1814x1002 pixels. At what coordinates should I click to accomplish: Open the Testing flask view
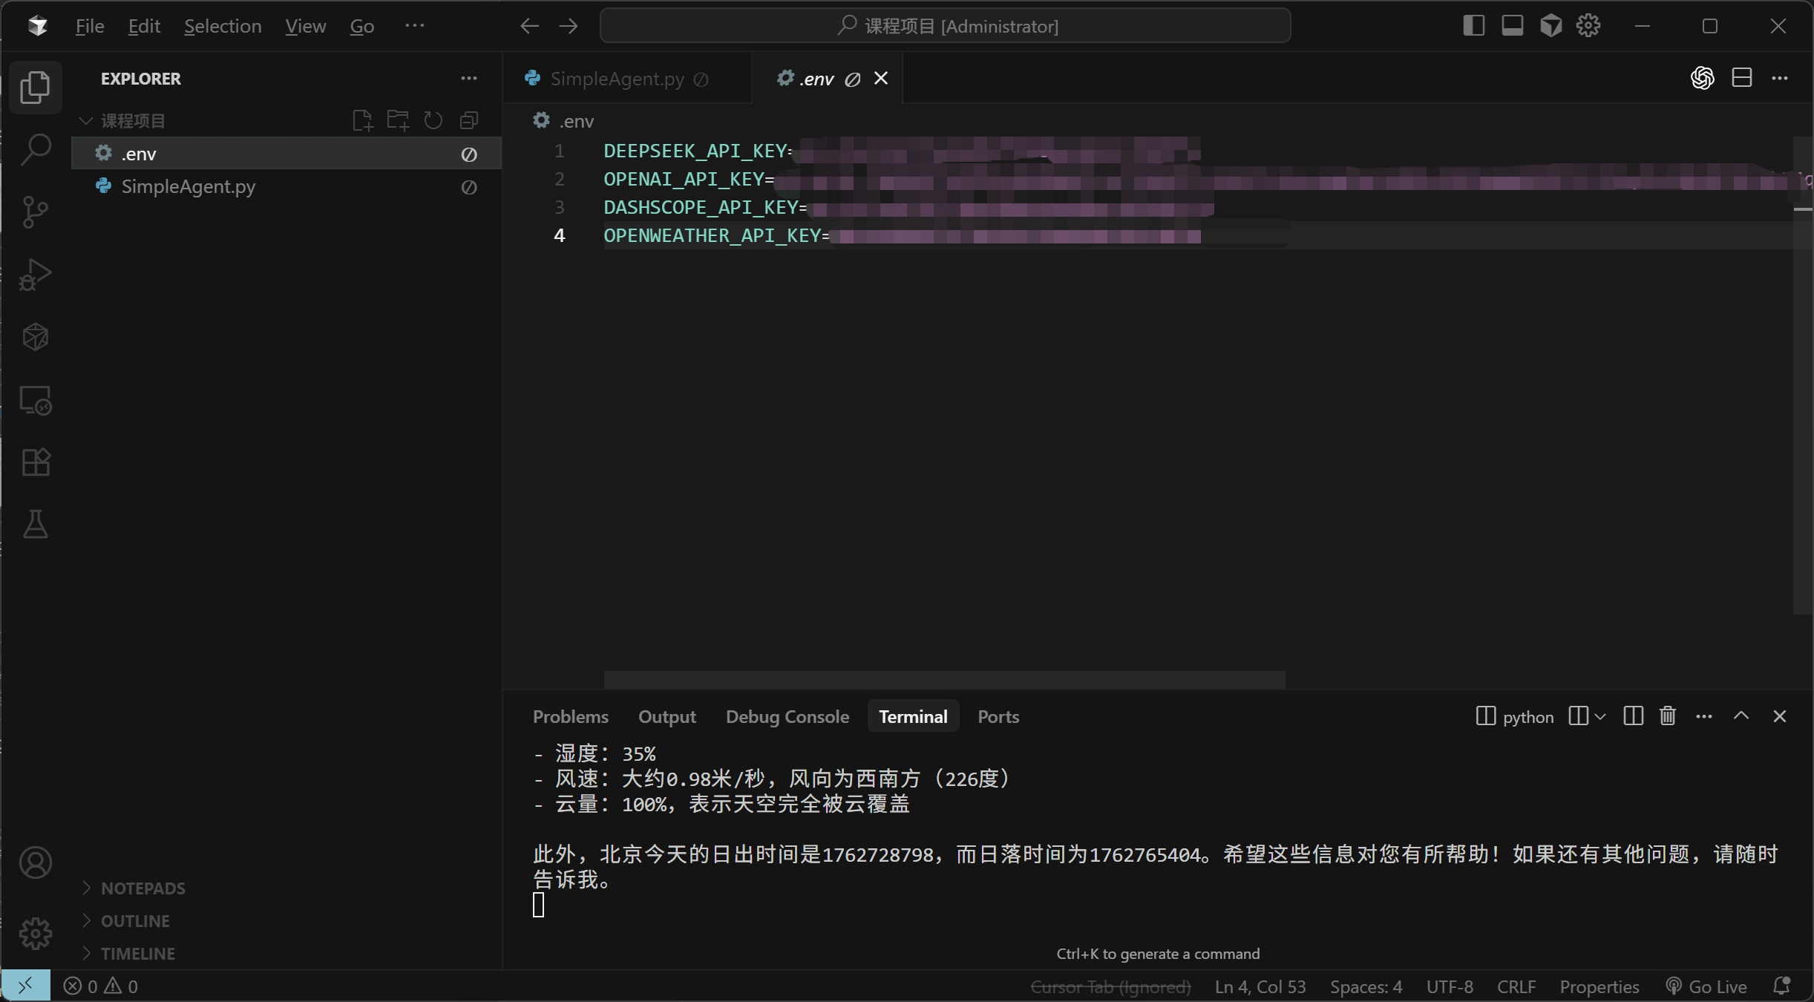[x=35, y=525]
